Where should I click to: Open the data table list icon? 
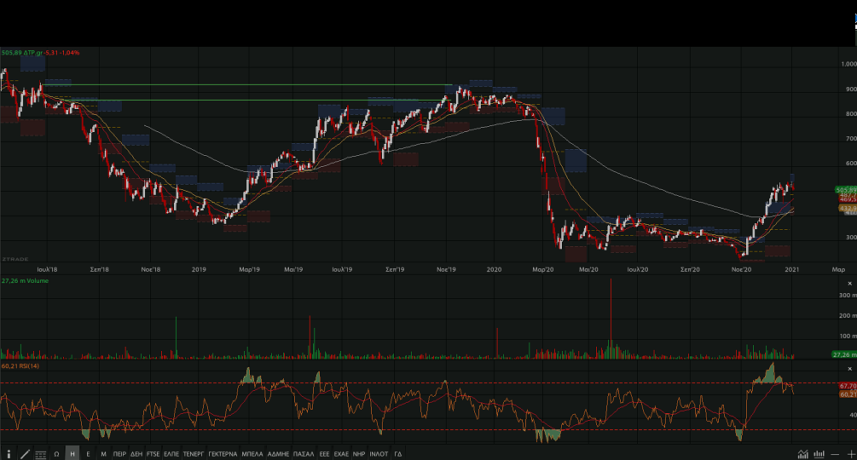point(40,454)
